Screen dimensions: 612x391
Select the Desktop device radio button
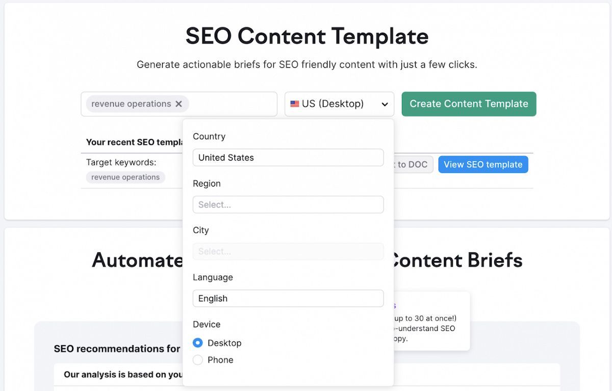tap(198, 343)
